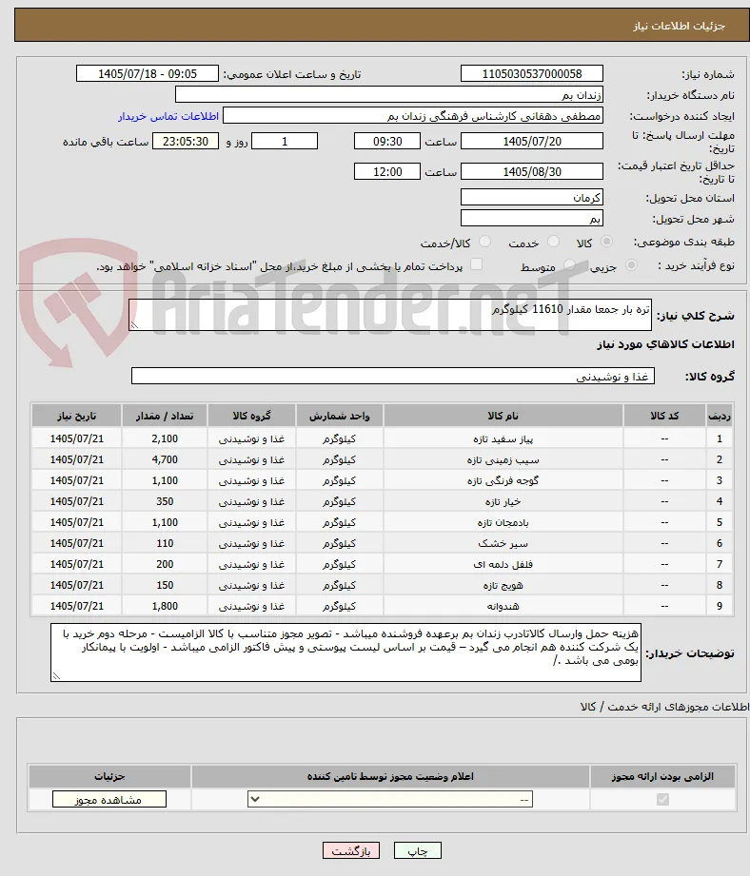Select the کالا/خدمت radio button
The width and height of the screenshot is (750, 876).
[485, 242]
